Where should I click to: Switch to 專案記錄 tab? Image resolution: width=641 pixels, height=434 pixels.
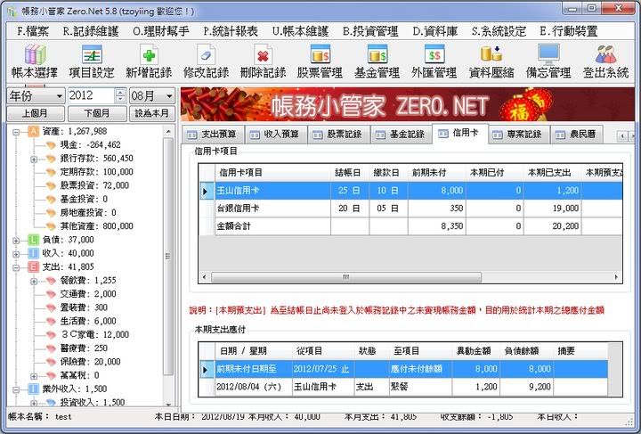(x=518, y=135)
